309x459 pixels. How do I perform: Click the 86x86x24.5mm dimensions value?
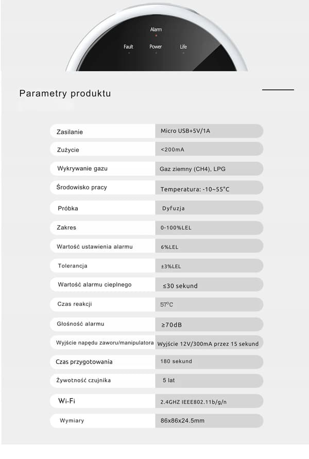[182, 421]
